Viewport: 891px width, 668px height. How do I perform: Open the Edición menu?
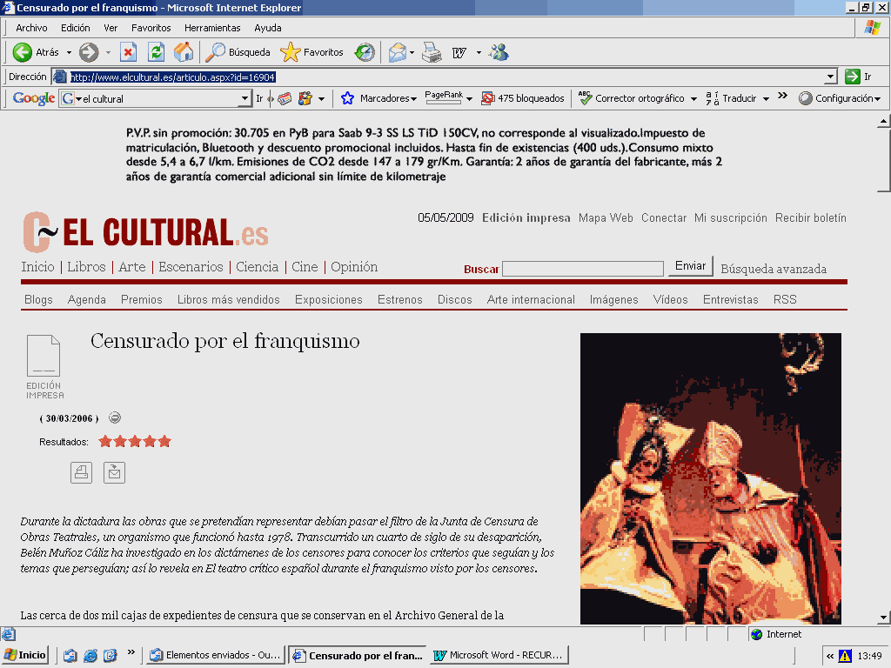76,28
